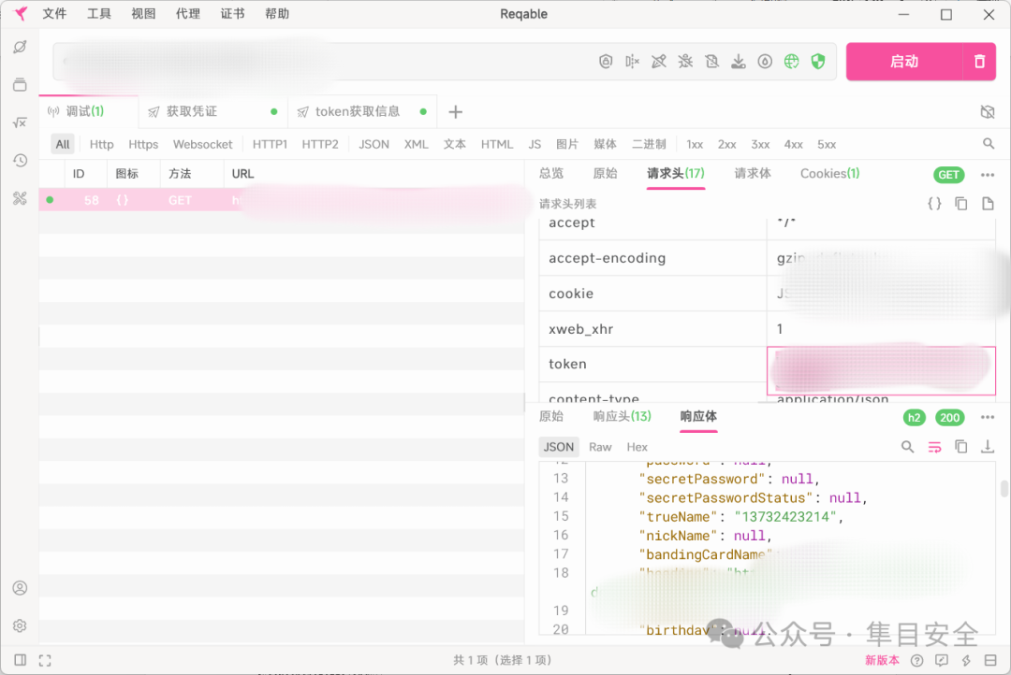Switch the response body view to Hex
1011x675 pixels.
click(637, 447)
